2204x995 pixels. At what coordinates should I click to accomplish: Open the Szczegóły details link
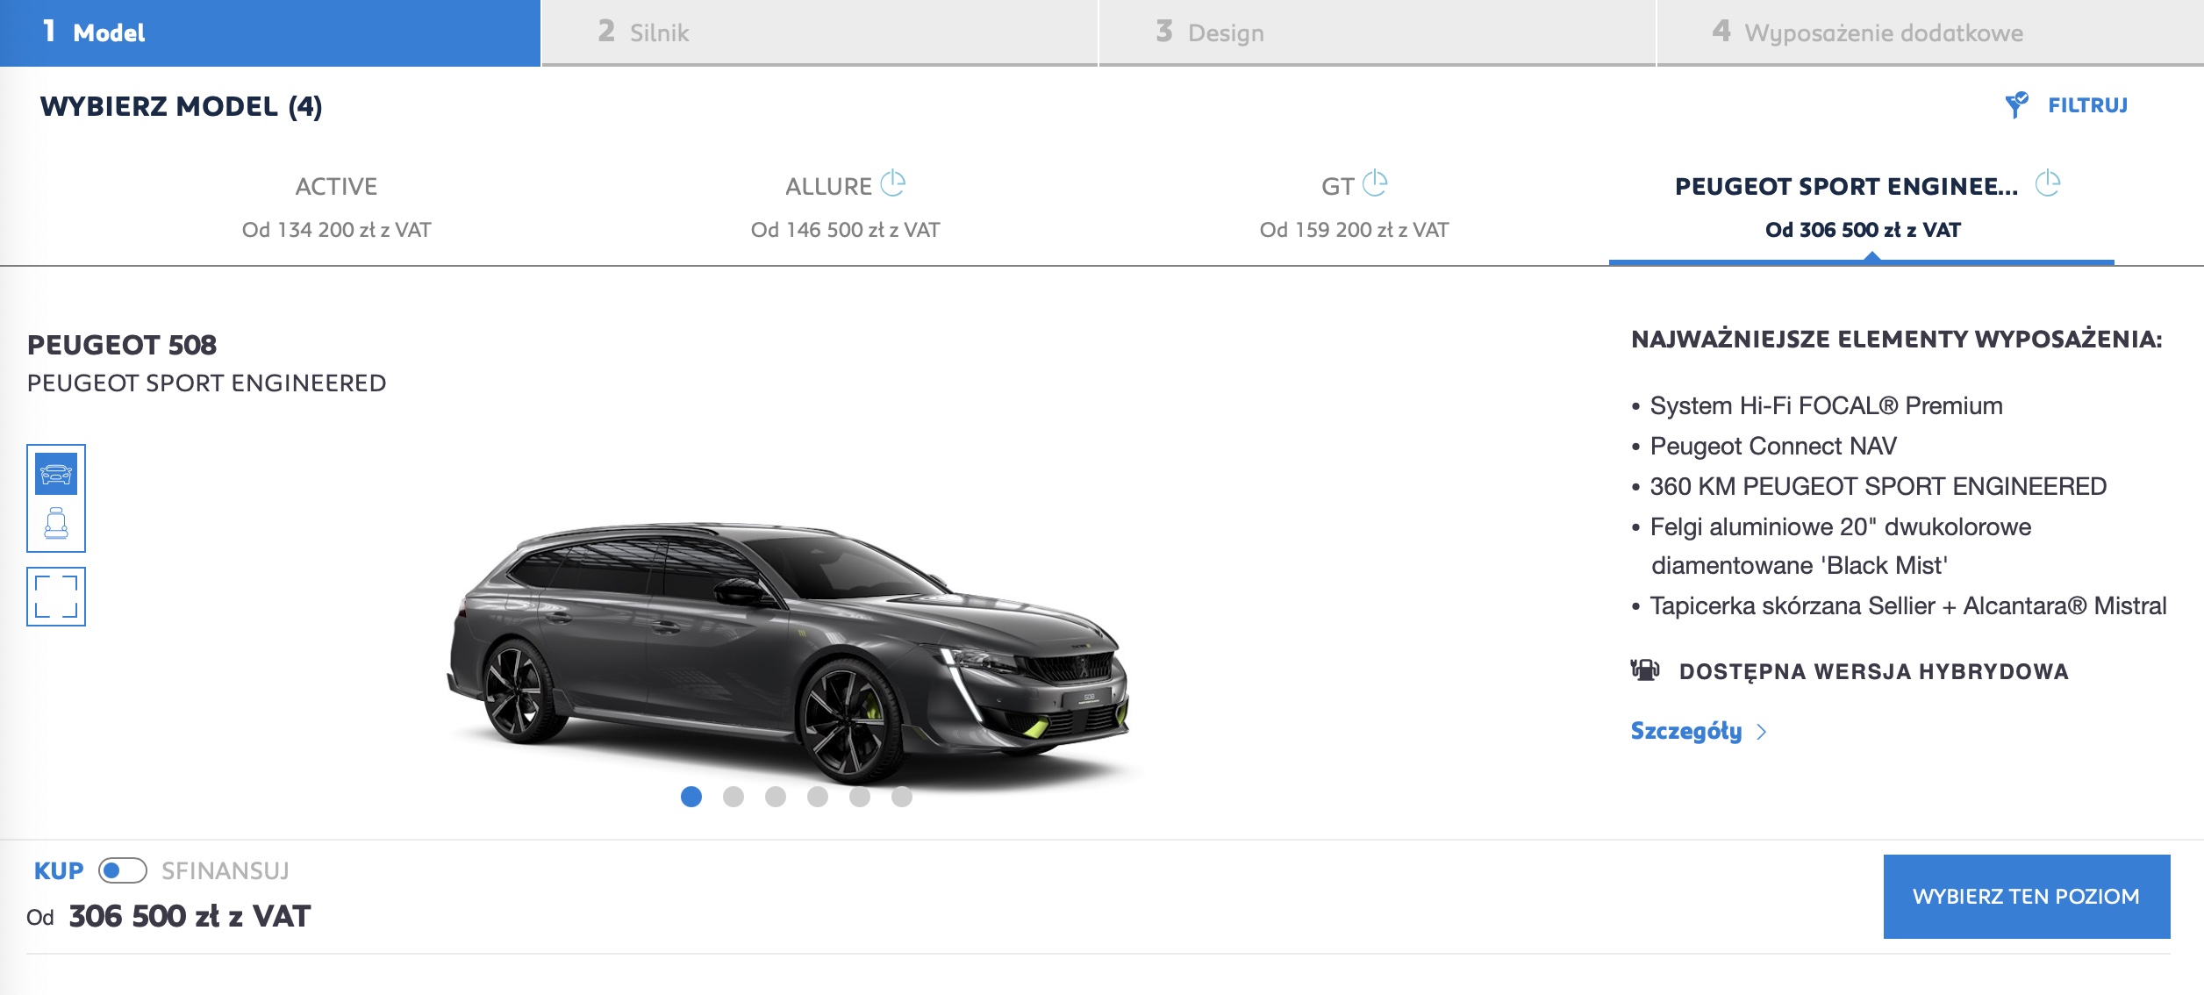(1686, 731)
